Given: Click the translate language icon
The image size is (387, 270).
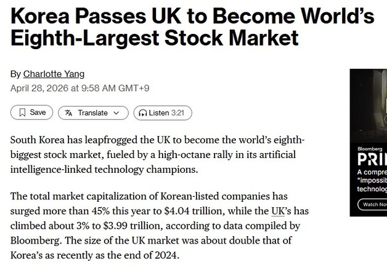Looking at the screenshot, I should pos(68,113).
